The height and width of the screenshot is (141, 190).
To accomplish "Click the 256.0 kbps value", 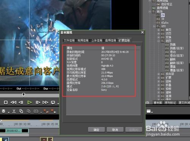I will pyautogui.click(x=108, y=83).
